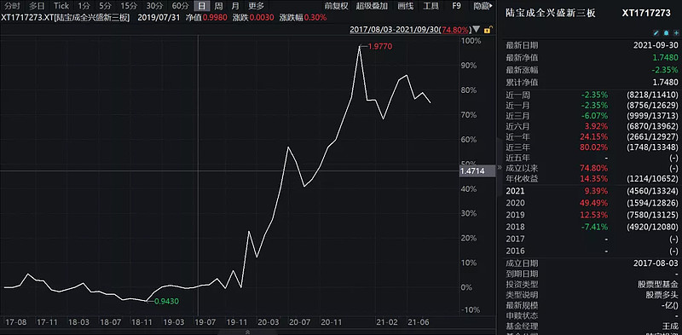Switch to 周 weekly period

point(218,6)
